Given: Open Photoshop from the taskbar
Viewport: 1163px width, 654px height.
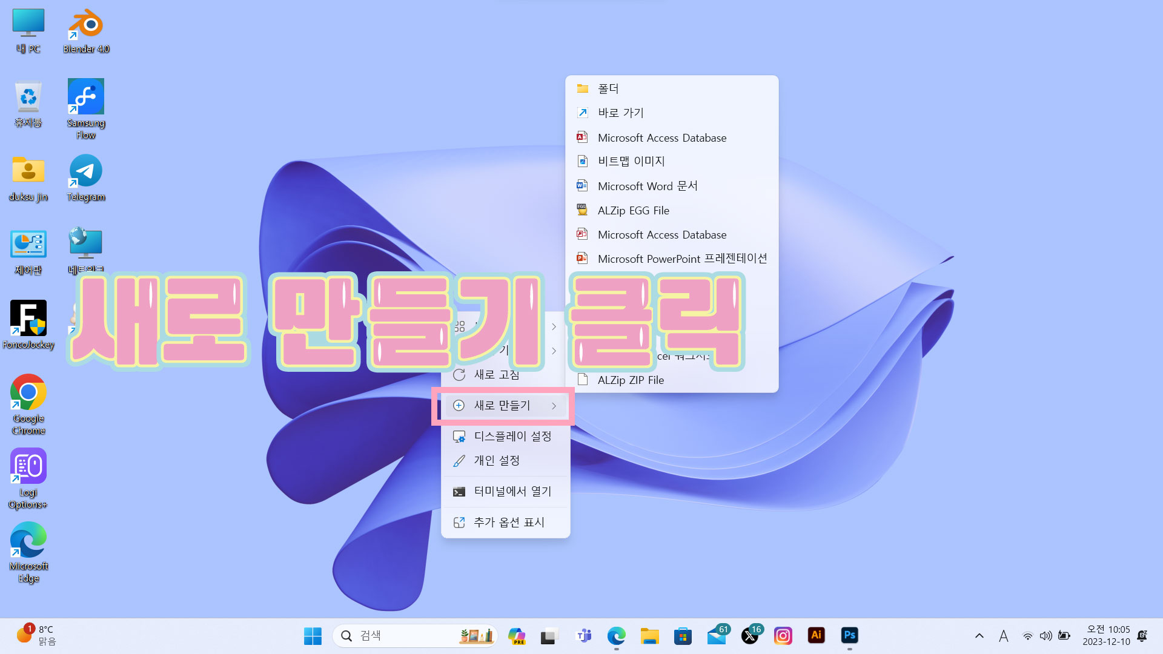Looking at the screenshot, I should point(849,635).
